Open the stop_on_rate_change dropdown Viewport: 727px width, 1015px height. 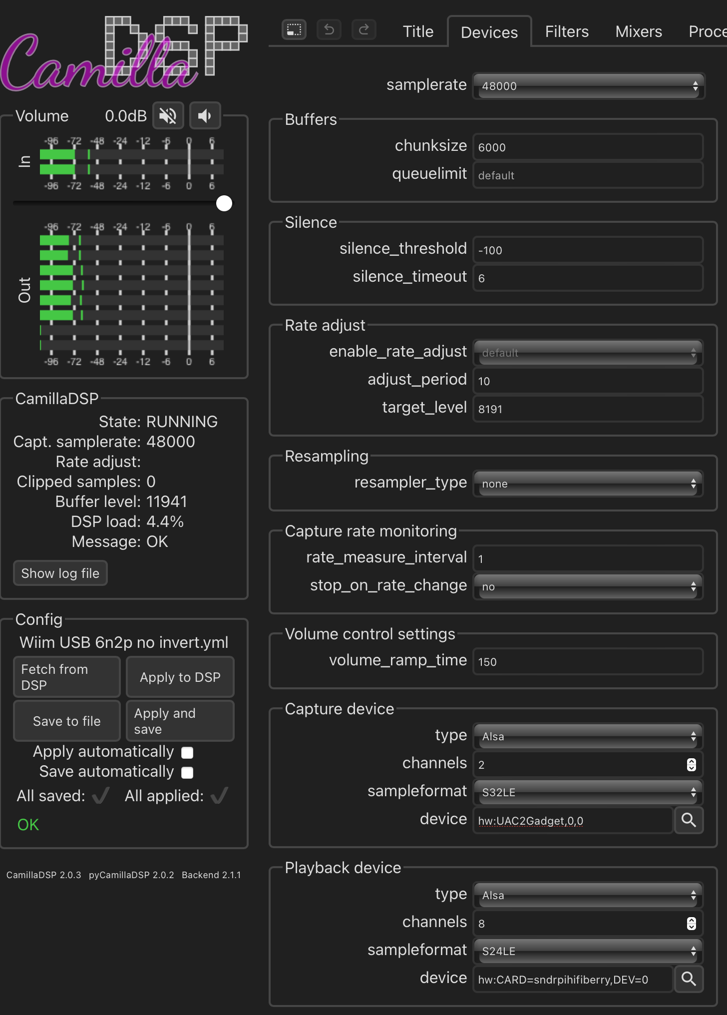coord(588,586)
